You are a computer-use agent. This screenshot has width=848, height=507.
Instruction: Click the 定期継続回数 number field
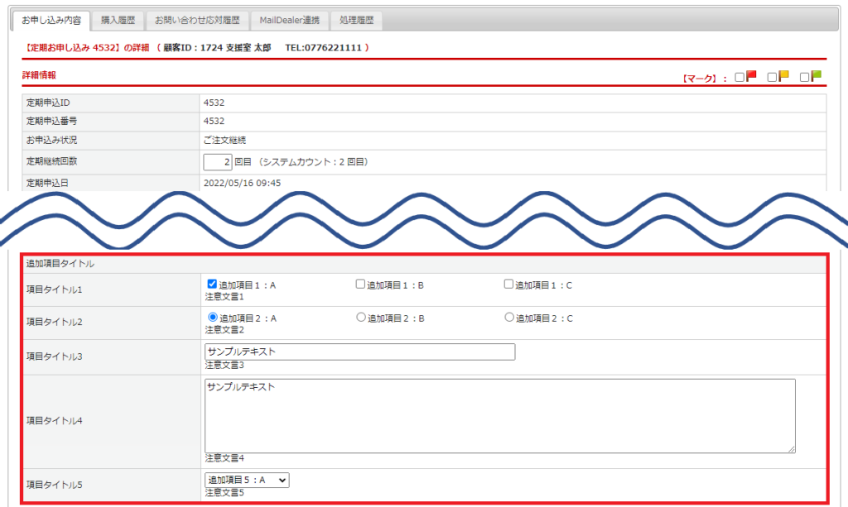pos(217,162)
